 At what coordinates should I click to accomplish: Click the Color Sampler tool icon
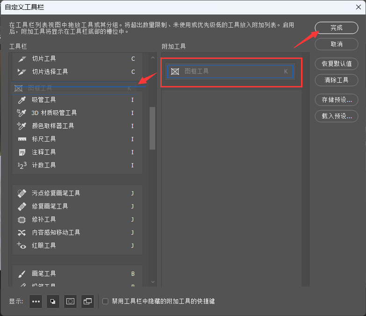[x=22, y=126]
